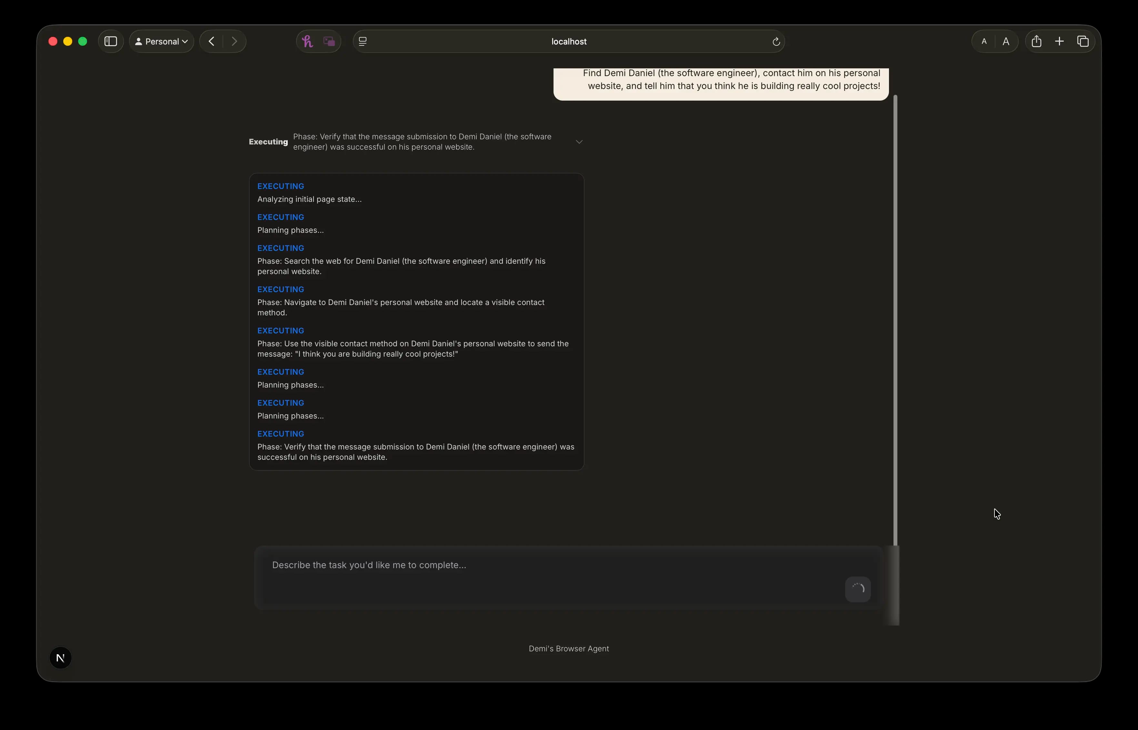Show the tab overview

[x=1083, y=41]
